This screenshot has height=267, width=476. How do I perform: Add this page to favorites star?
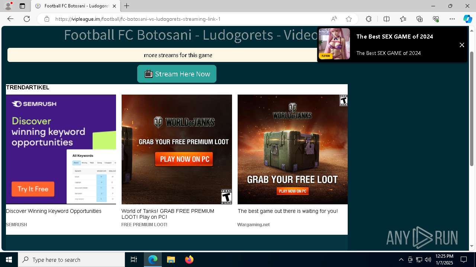[348, 19]
